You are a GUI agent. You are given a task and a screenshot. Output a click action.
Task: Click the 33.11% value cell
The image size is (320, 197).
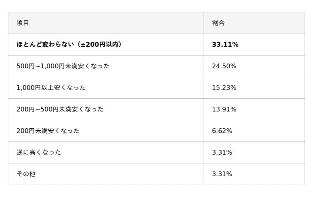[x=225, y=45]
